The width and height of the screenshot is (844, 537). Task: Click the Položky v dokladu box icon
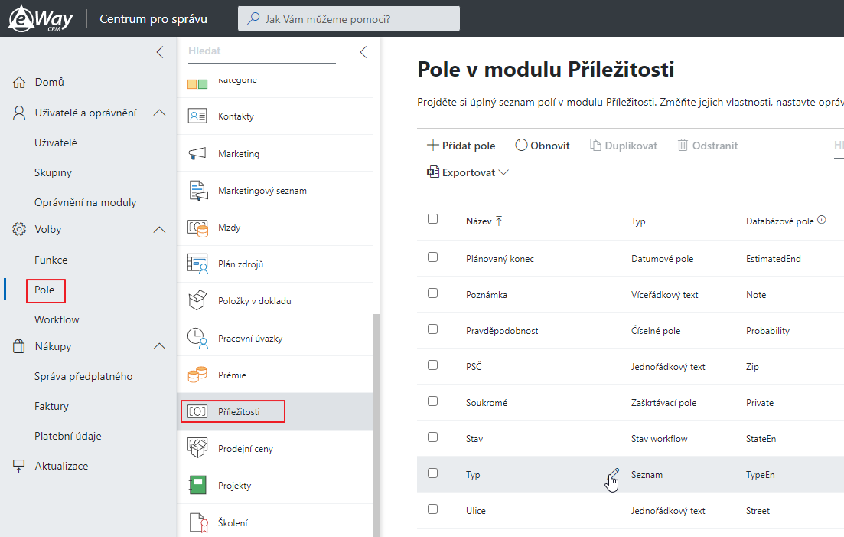click(197, 300)
